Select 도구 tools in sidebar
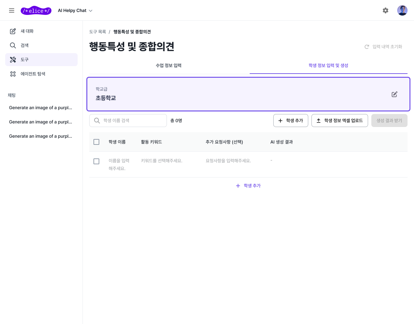 [25, 60]
